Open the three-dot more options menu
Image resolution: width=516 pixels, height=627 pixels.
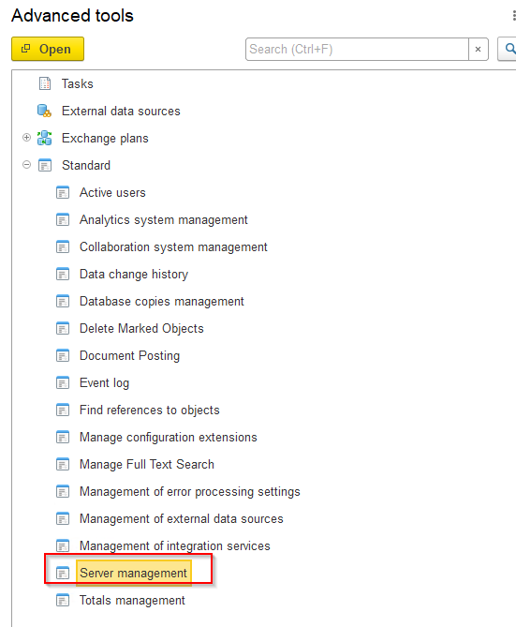(x=513, y=15)
